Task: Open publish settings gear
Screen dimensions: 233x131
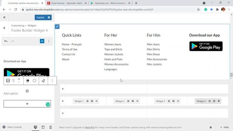Action: (x=49, y=17)
